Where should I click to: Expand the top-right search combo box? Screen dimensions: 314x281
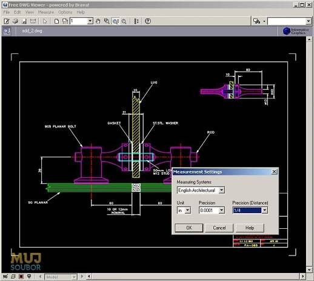pos(308,21)
